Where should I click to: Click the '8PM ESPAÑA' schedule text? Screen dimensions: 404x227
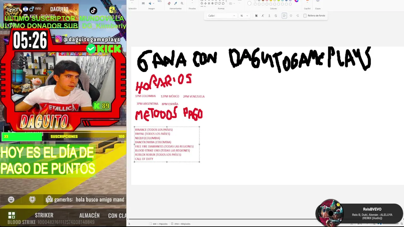click(170, 104)
